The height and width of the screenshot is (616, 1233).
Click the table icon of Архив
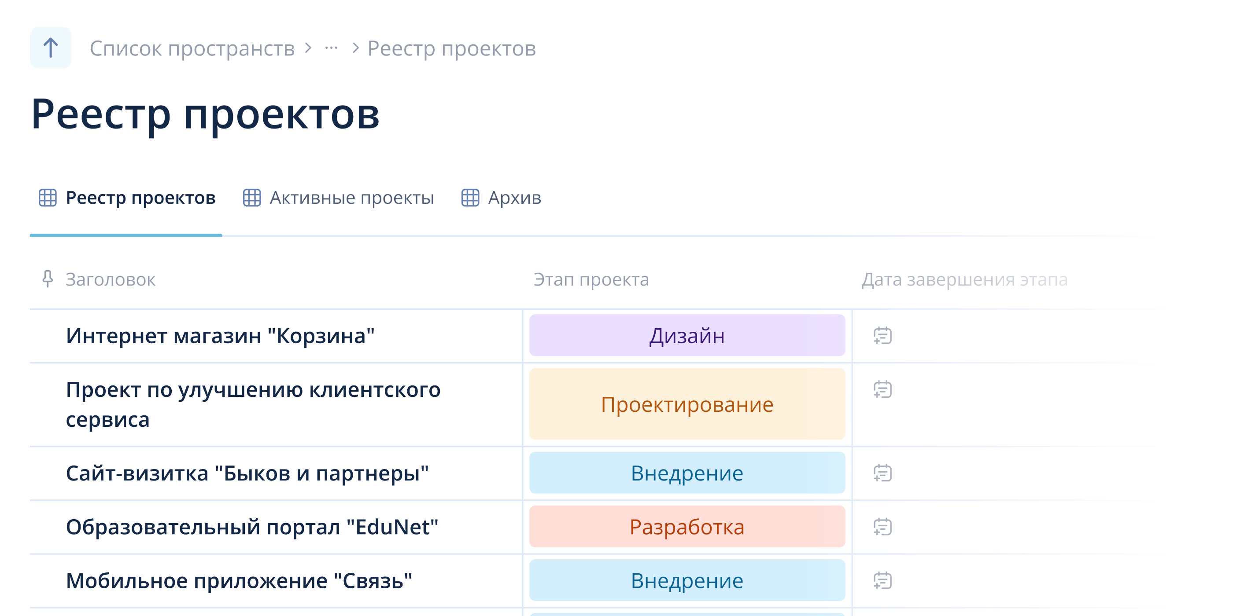(470, 198)
